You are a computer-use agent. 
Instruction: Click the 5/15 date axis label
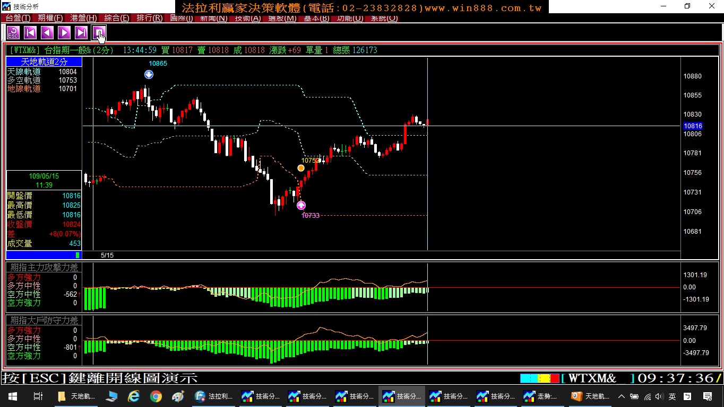click(x=107, y=255)
